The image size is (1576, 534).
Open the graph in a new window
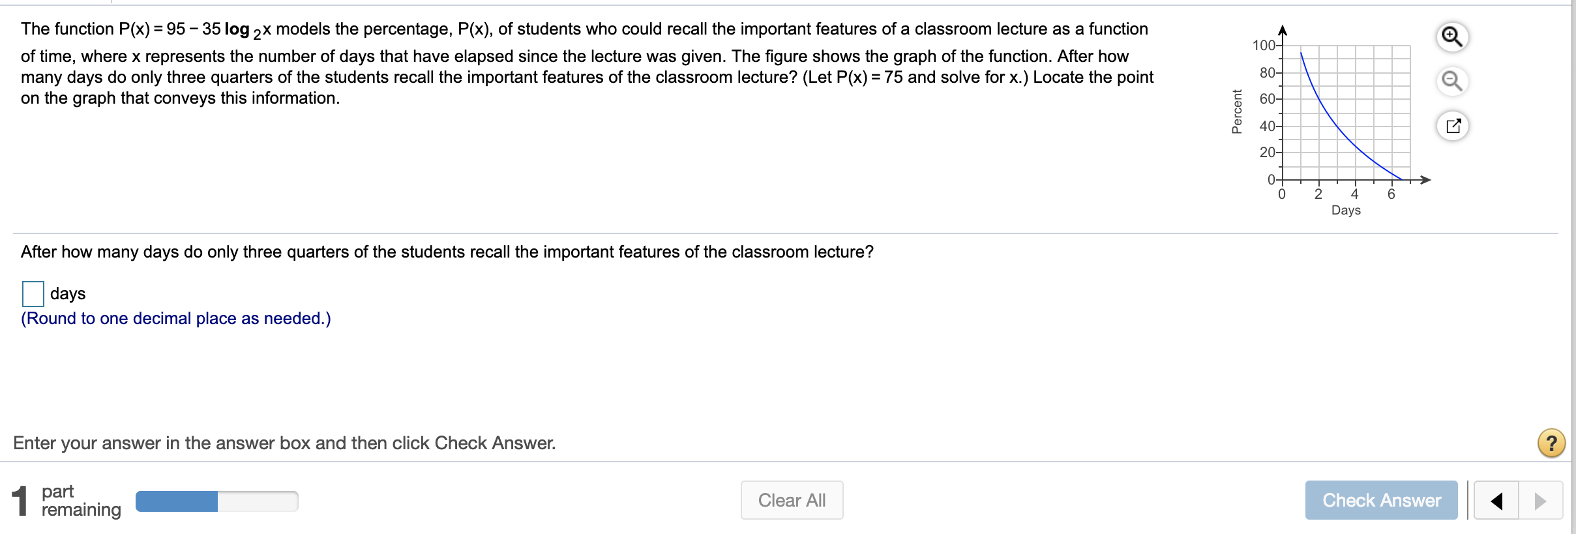coord(1453,126)
